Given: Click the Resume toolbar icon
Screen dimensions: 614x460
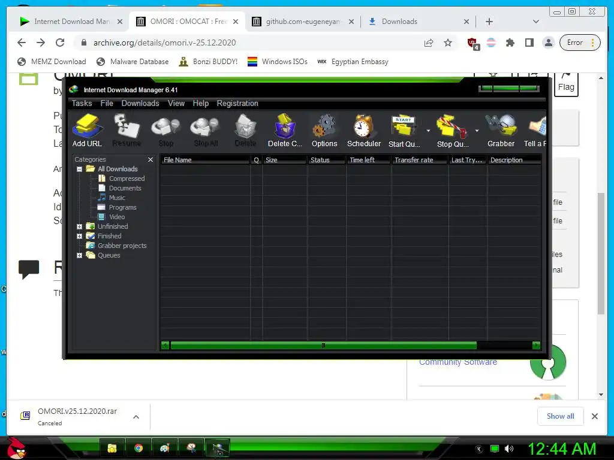Looking at the screenshot, I should (127, 131).
